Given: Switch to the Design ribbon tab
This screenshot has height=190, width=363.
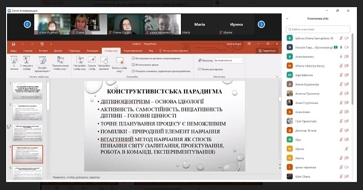Looking at the screenshot, I should click(x=58, y=51).
